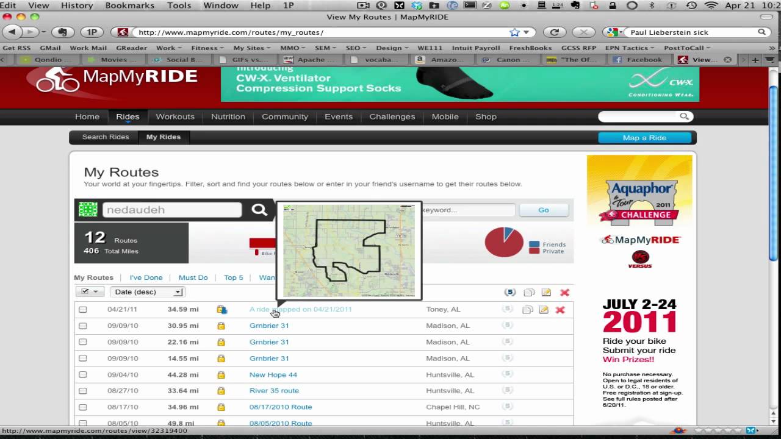Click the Friends/Private pie chart
Viewport: 781px width, 439px height.
(x=504, y=242)
